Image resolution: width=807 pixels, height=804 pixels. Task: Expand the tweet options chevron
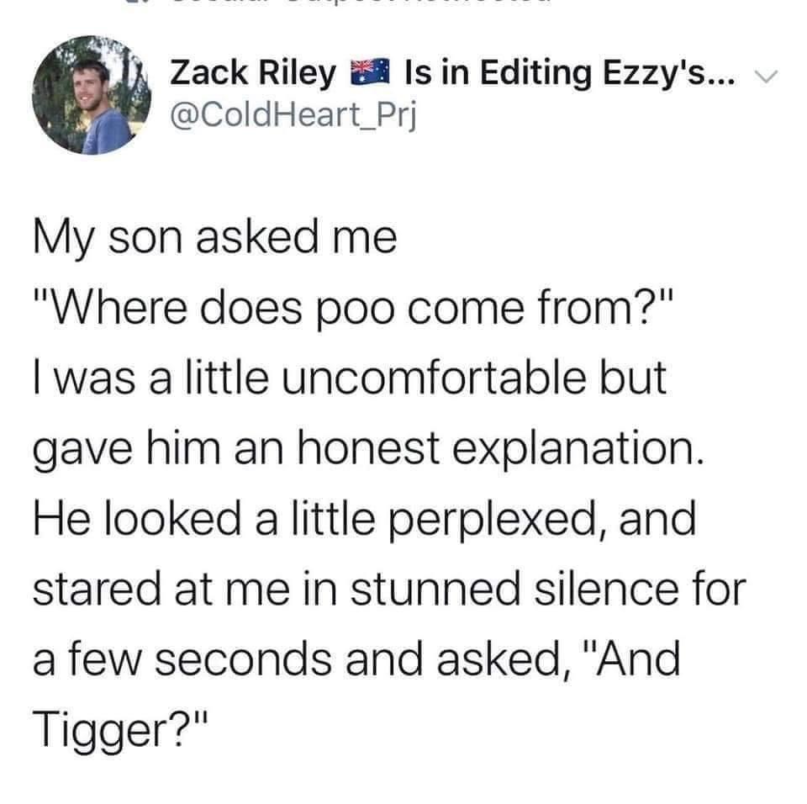click(767, 77)
